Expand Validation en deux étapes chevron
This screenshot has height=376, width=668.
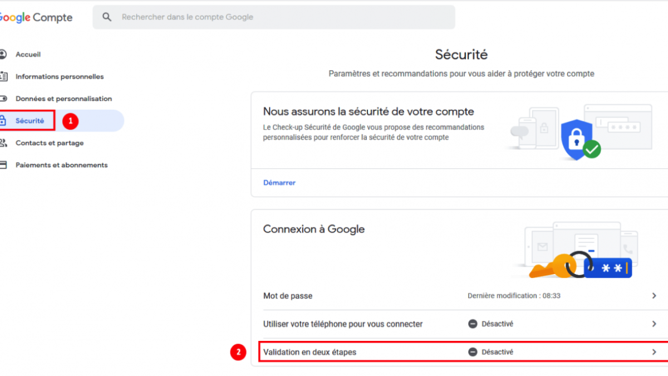[x=654, y=352]
